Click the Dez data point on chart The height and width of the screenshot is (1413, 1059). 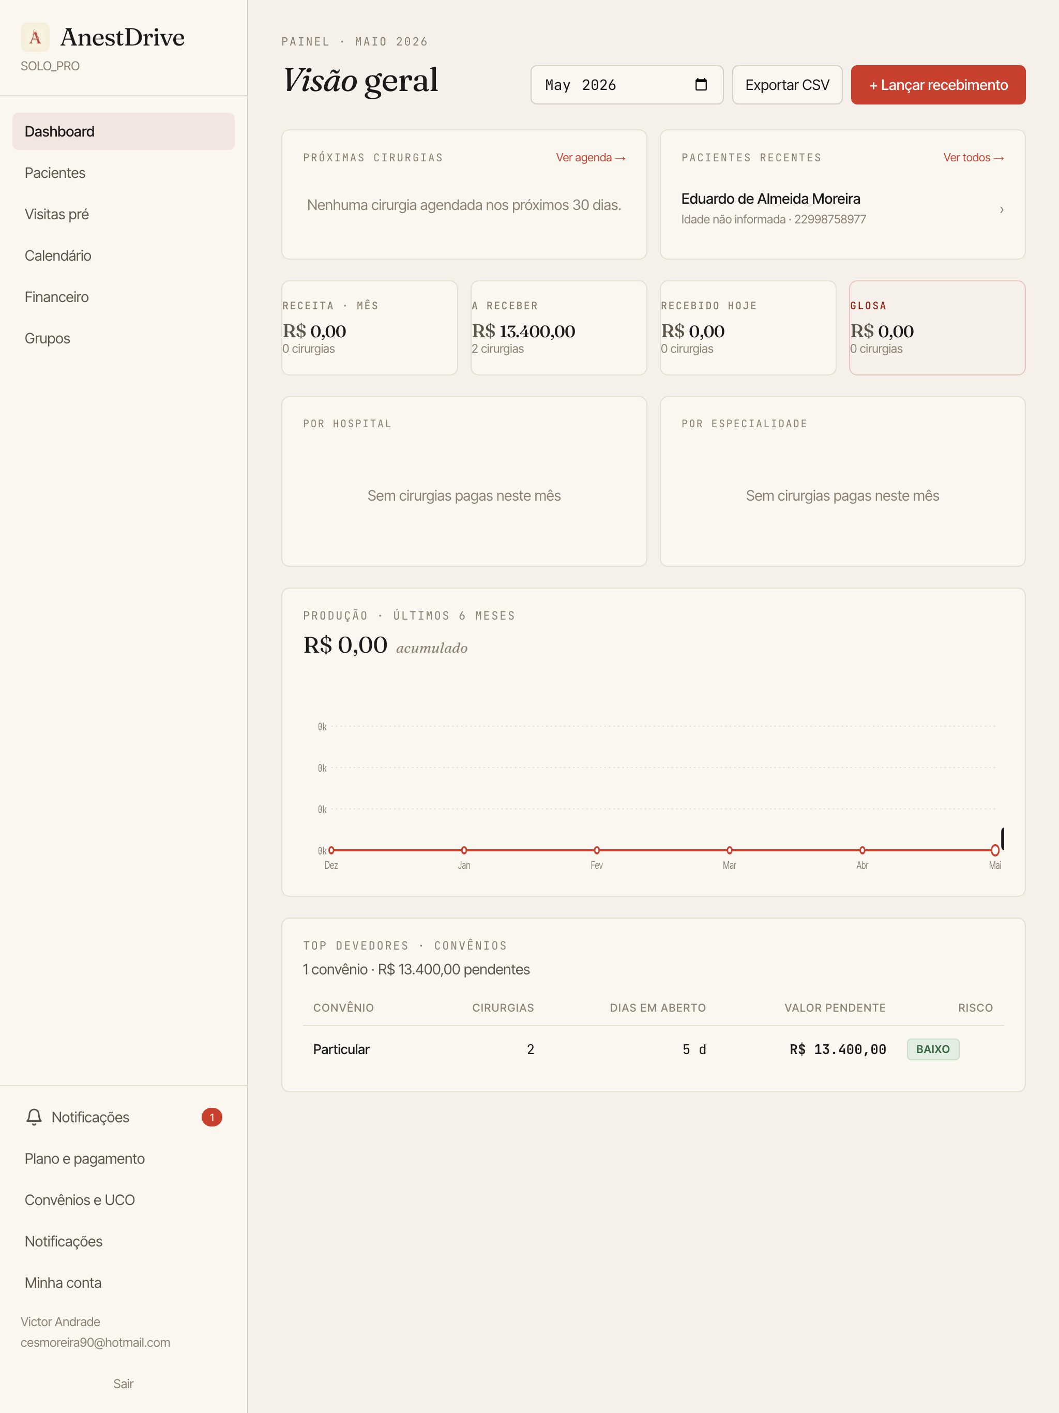point(331,850)
